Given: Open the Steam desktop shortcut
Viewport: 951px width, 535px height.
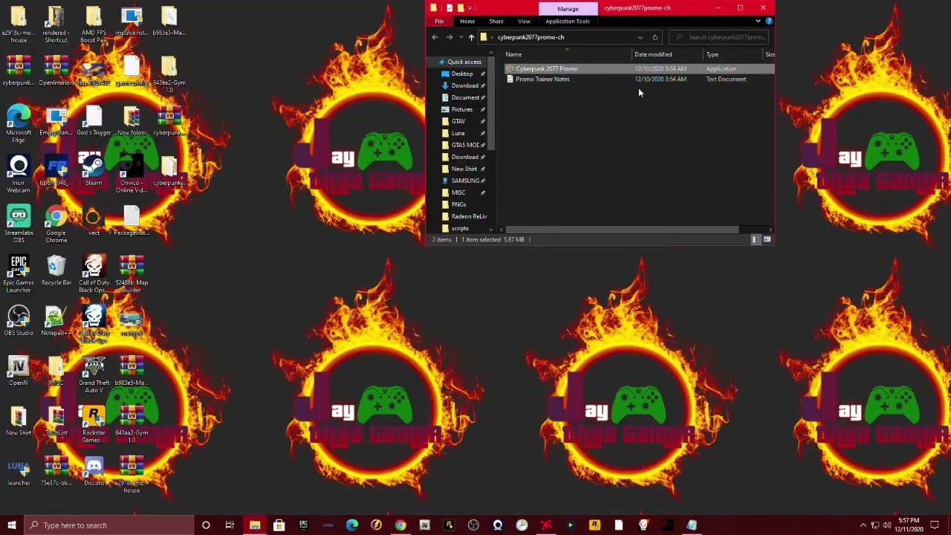Looking at the screenshot, I should [x=94, y=168].
